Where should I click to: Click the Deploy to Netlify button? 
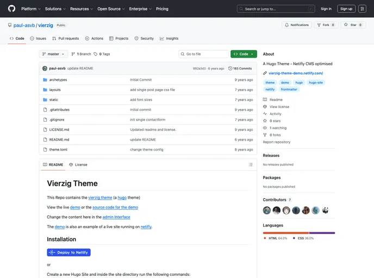point(68,252)
